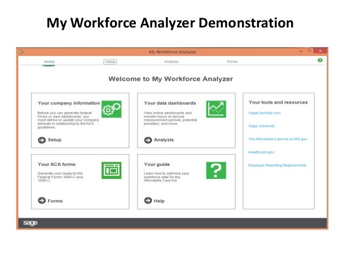Maximize the My Workforce Analyzer window
This screenshot has height=258, width=344.
tap(309, 51)
